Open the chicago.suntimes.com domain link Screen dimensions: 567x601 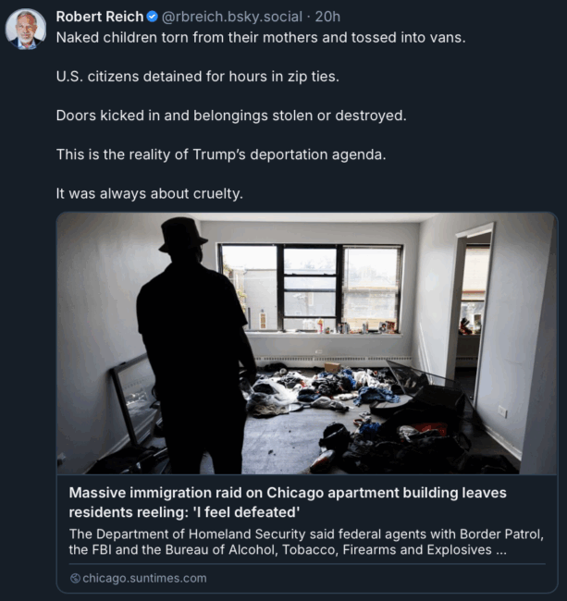144,578
